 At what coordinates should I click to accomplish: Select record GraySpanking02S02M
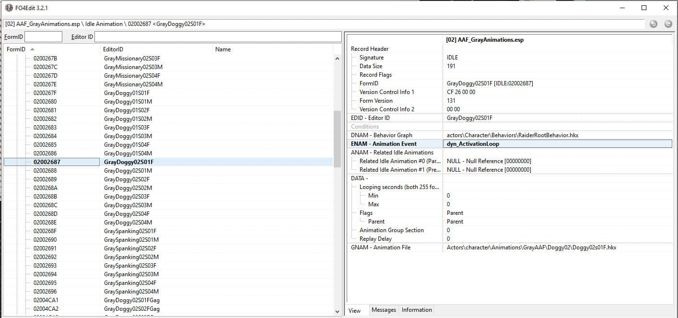tap(168, 257)
